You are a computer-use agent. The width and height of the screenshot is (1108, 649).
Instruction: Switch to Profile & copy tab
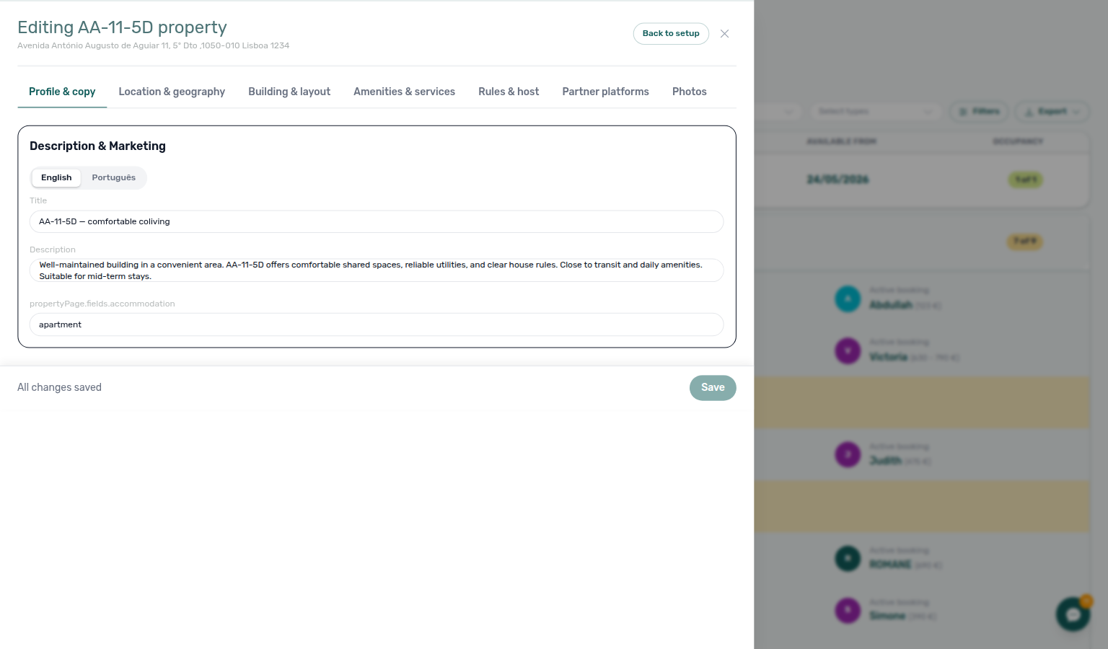[62, 92]
